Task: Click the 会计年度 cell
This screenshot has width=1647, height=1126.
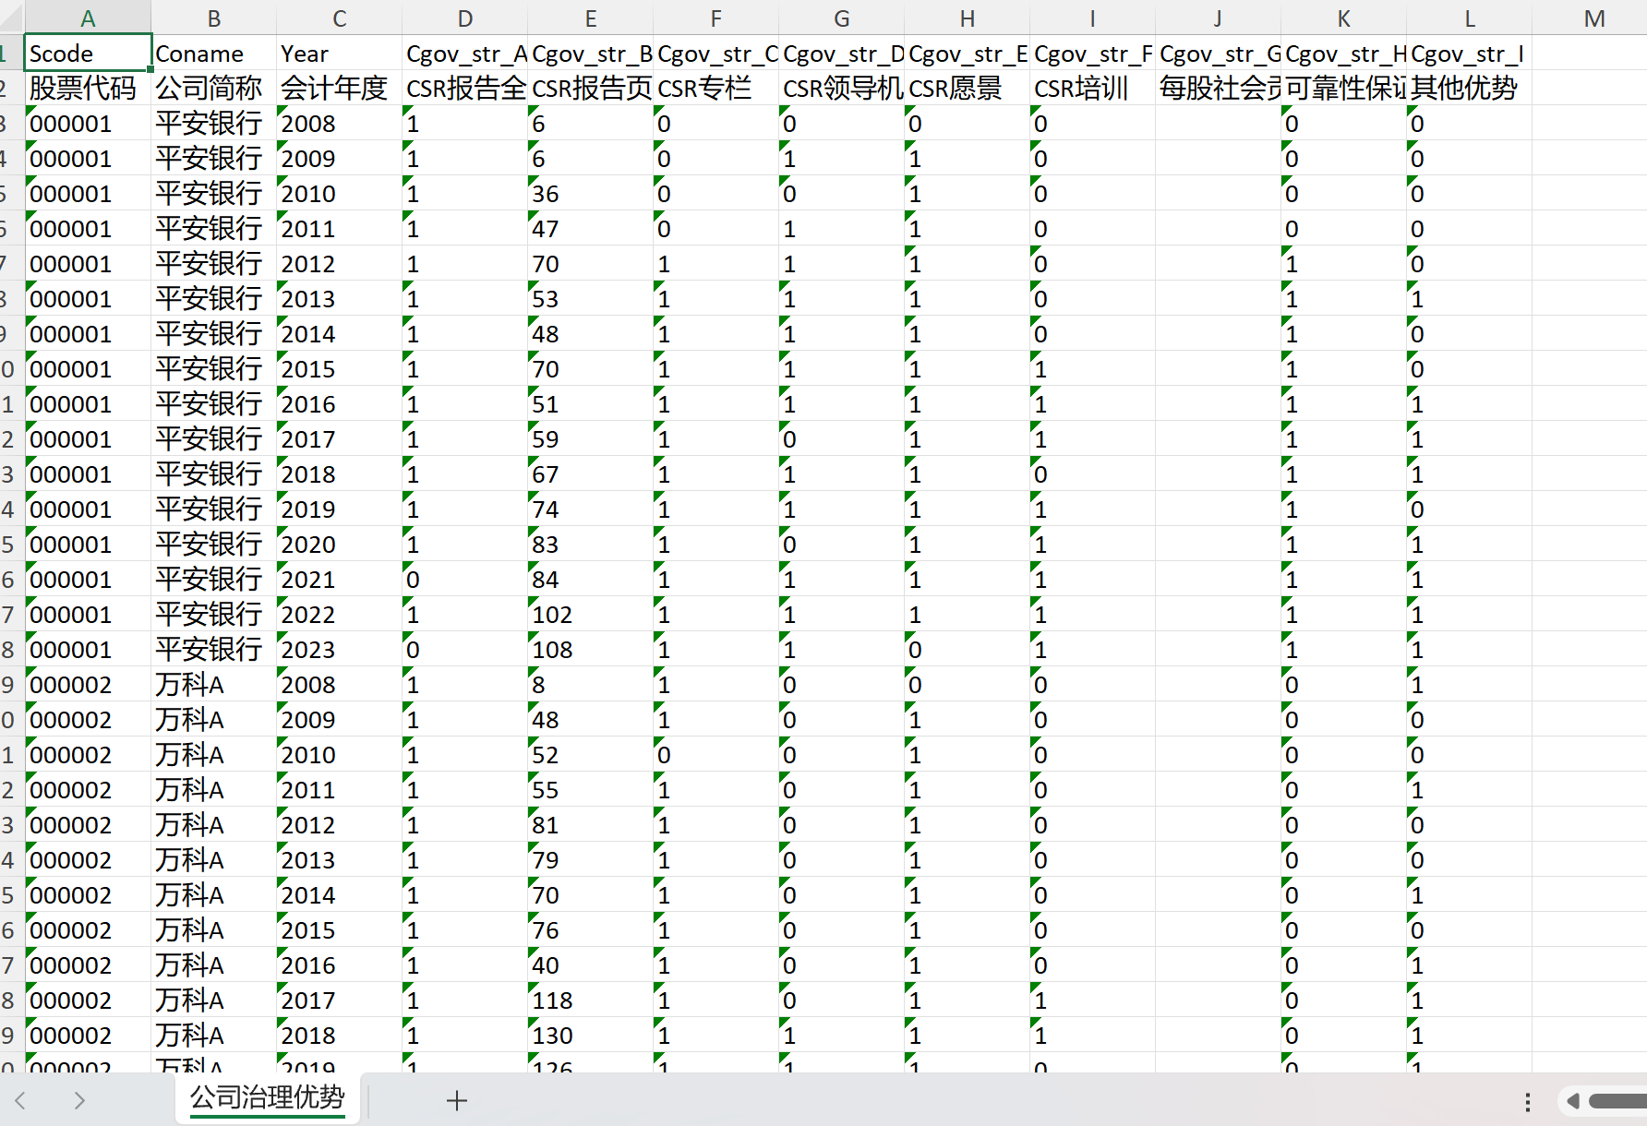Action: tap(339, 88)
